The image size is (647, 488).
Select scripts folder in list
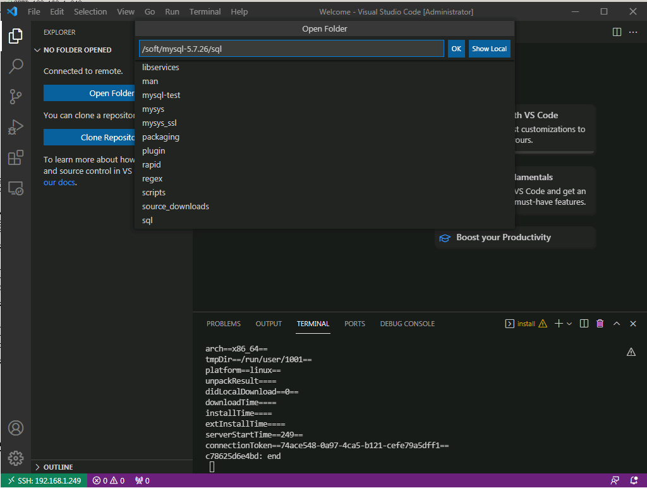[325, 192]
